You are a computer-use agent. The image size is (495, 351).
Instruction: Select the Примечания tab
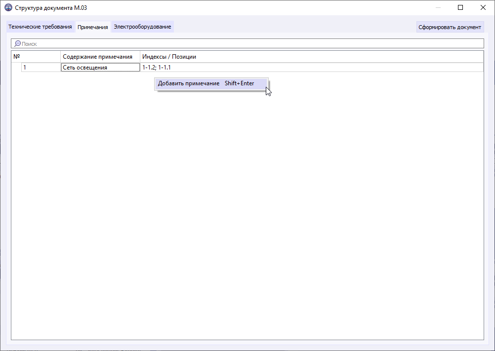point(91,27)
